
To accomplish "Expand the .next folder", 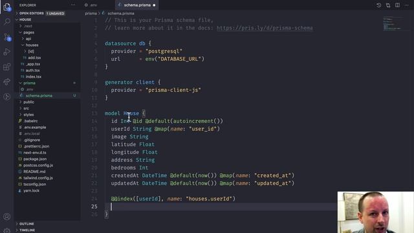I will 28,26.
